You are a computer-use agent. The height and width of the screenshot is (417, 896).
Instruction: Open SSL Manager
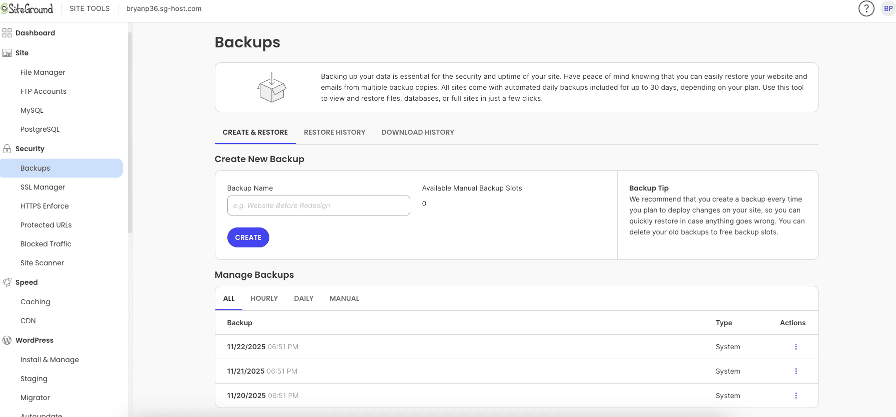(x=43, y=187)
